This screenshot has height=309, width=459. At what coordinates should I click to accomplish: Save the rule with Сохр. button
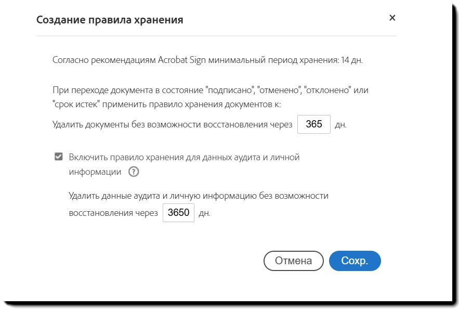coord(355,261)
